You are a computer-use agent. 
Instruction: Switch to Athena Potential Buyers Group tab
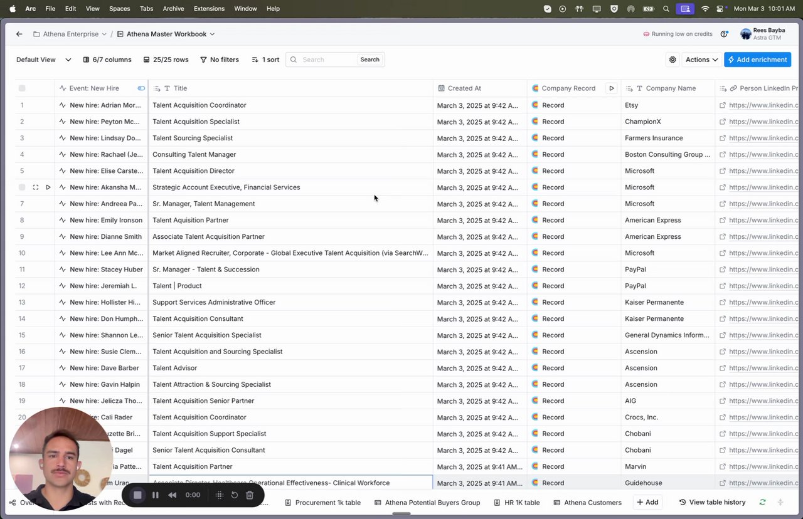pos(427,502)
